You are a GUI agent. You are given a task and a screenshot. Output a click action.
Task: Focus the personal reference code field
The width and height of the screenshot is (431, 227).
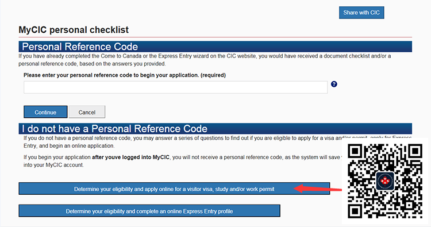pyautogui.click(x=176, y=87)
